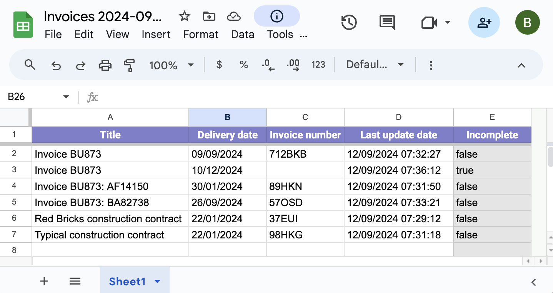Switch to Sheet1 tab
This screenshot has height=293, width=553.
(127, 282)
